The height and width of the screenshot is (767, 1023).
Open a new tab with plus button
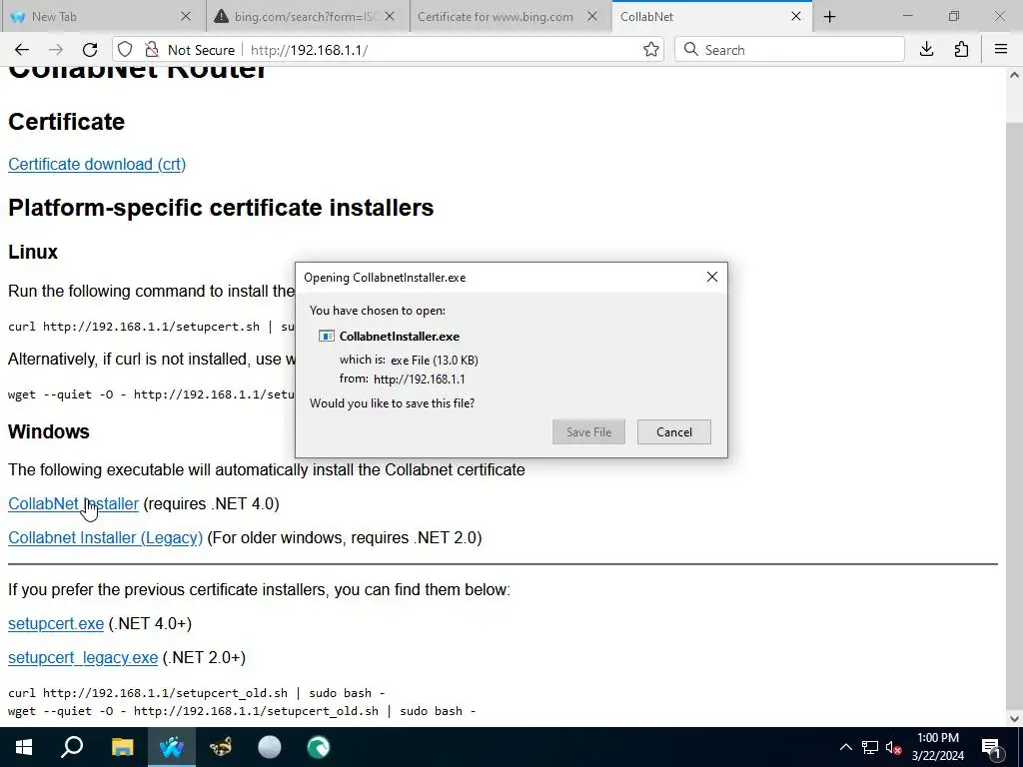click(x=829, y=17)
